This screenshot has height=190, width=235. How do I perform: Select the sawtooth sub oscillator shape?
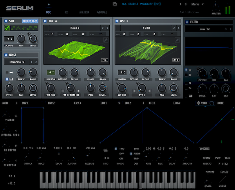[x=24, y=28]
